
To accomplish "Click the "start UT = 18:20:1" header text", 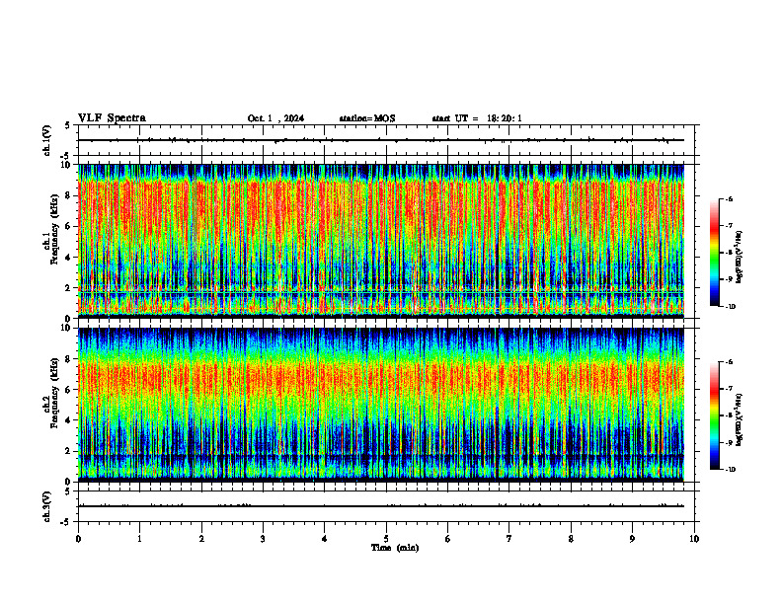I will click(477, 118).
